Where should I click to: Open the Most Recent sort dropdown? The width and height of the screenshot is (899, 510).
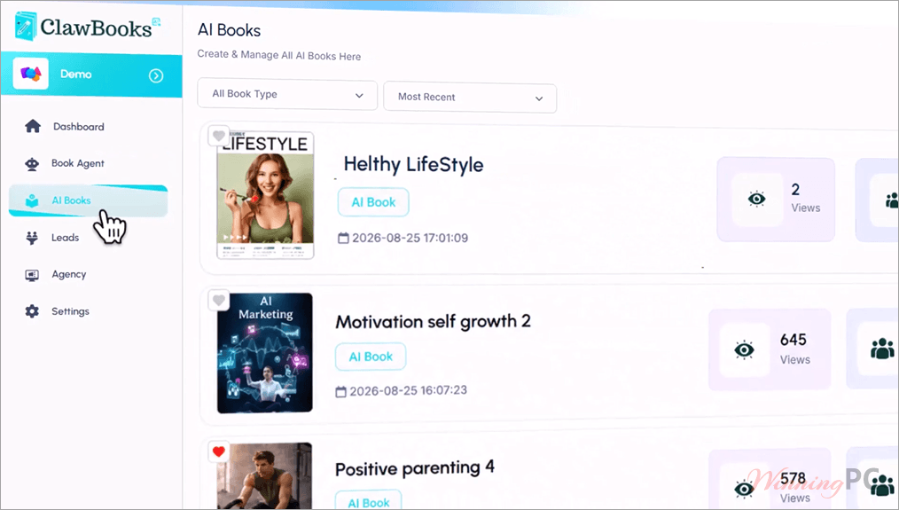[470, 98]
